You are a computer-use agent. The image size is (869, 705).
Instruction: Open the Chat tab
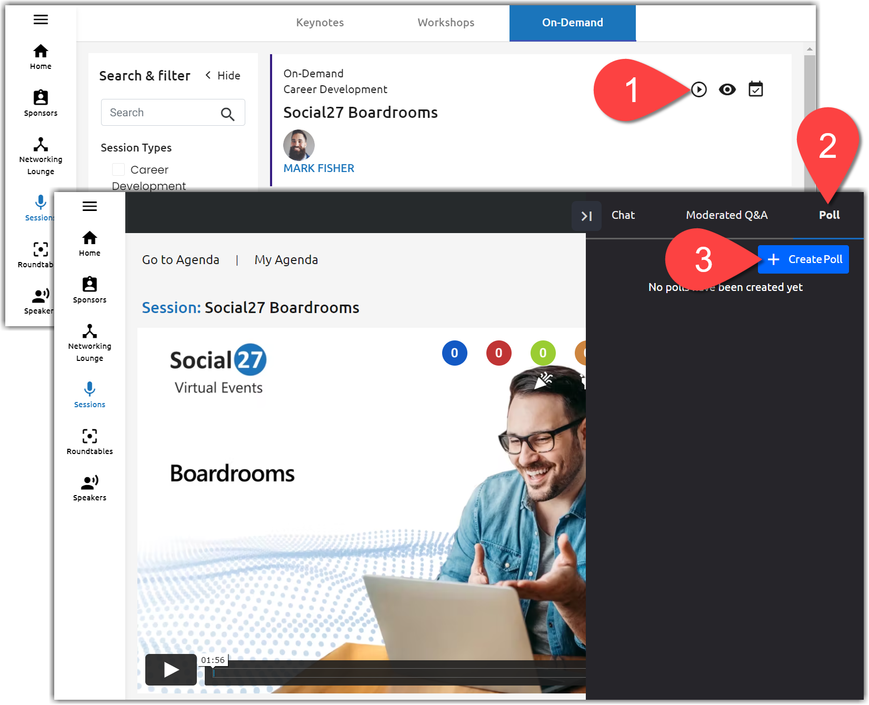(623, 215)
